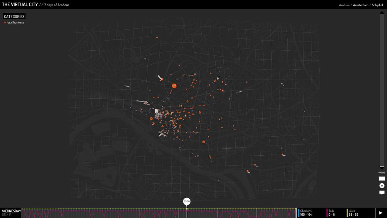Click the 06 / 13 date text
387x218 pixels.
click(7, 215)
